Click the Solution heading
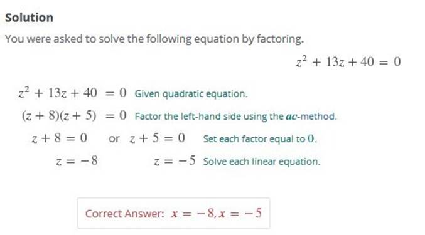 click(30, 18)
